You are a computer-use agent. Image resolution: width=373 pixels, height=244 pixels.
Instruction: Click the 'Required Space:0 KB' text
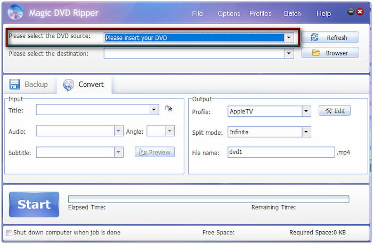coord(318,232)
